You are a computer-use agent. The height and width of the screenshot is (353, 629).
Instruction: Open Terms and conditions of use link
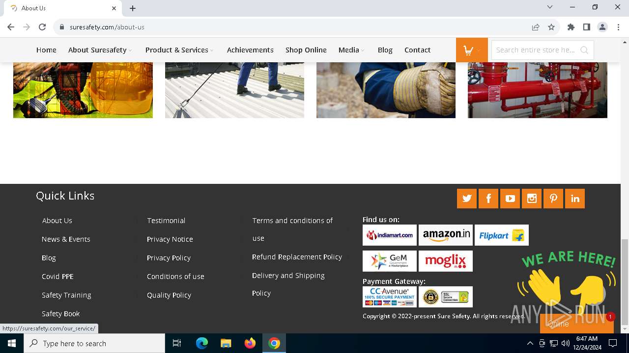[x=292, y=229]
